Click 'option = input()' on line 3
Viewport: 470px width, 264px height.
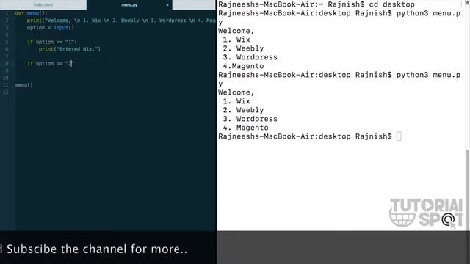[x=51, y=28]
